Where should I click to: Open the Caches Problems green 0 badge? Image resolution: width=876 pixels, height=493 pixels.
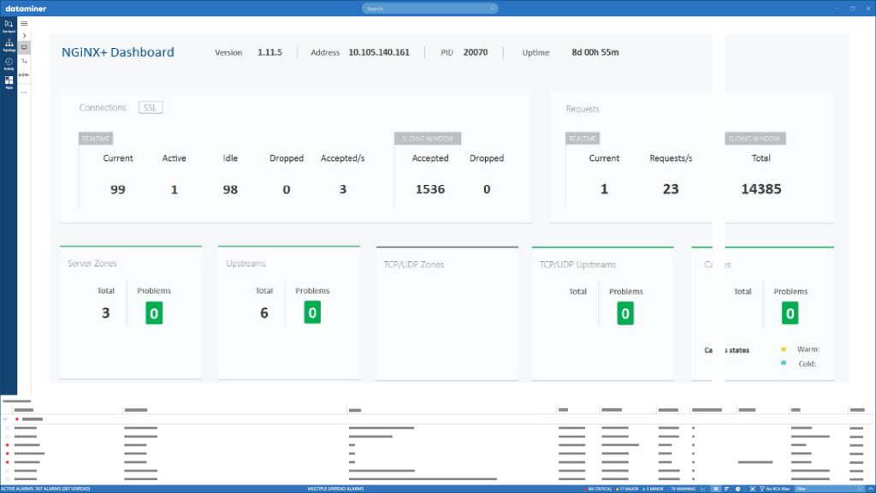[790, 313]
